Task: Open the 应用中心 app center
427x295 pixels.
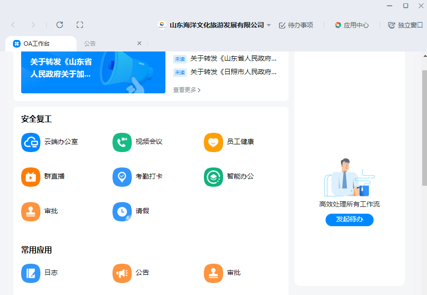Action: coord(352,25)
